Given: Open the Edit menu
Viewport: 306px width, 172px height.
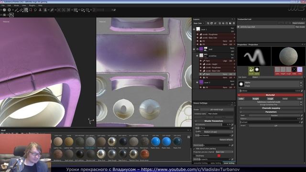Looking at the screenshot, I should click(9, 5).
